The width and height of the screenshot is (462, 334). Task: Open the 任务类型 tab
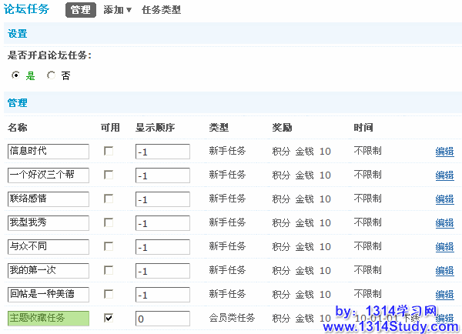(x=162, y=10)
